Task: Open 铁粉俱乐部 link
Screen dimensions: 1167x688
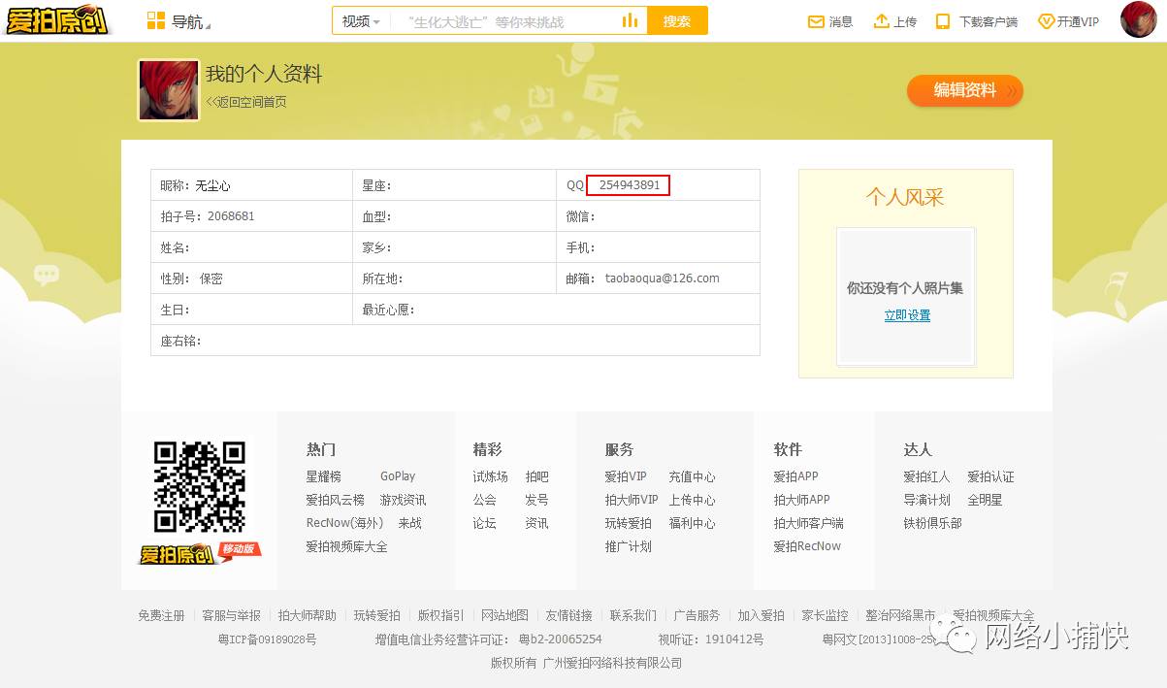Action: pyautogui.click(x=933, y=523)
